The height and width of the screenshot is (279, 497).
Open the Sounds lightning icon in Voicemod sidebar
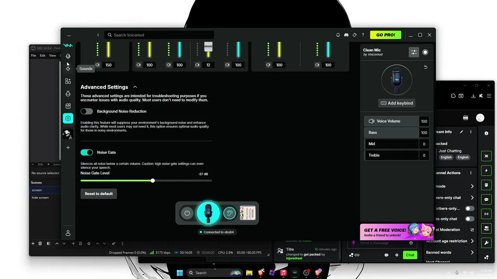pos(68,69)
